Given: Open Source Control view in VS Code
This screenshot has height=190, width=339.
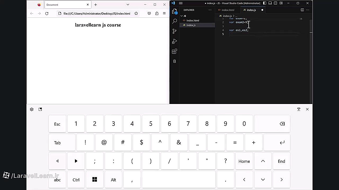Looking at the screenshot, I should [175, 31].
